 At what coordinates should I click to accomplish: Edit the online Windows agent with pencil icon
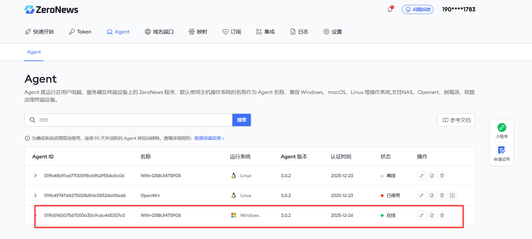[421, 215]
